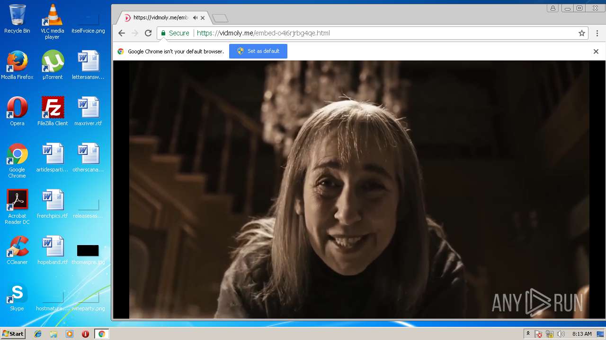Click Set as default button

click(258, 51)
